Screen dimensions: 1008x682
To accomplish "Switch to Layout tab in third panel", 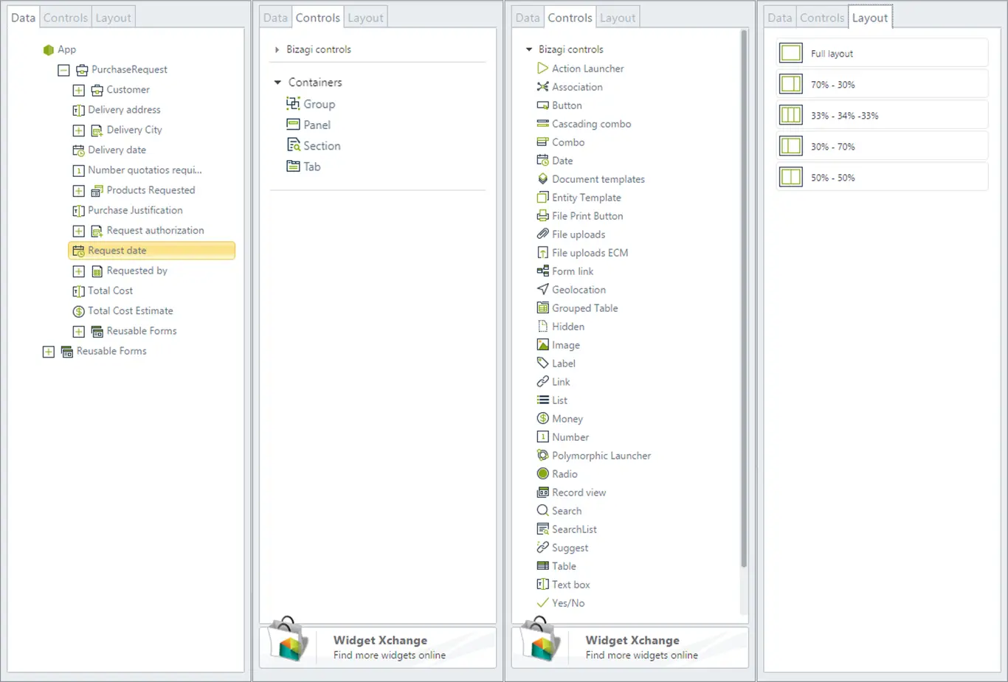I will pyautogui.click(x=618, y=18).
